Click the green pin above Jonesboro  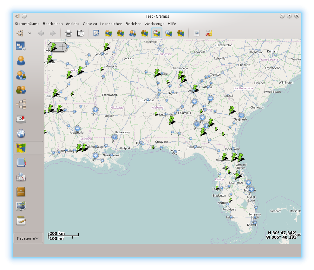tap(106, 47)
